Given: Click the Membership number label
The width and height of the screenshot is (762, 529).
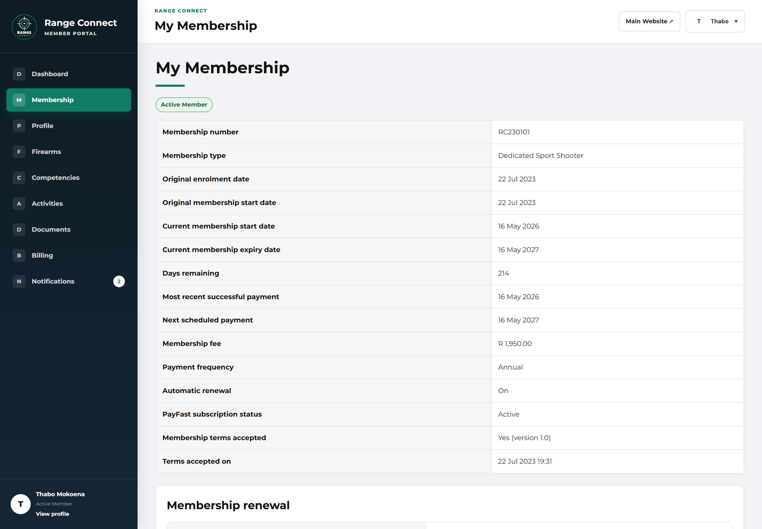Looking at the screenshot, I should (200, 132).
